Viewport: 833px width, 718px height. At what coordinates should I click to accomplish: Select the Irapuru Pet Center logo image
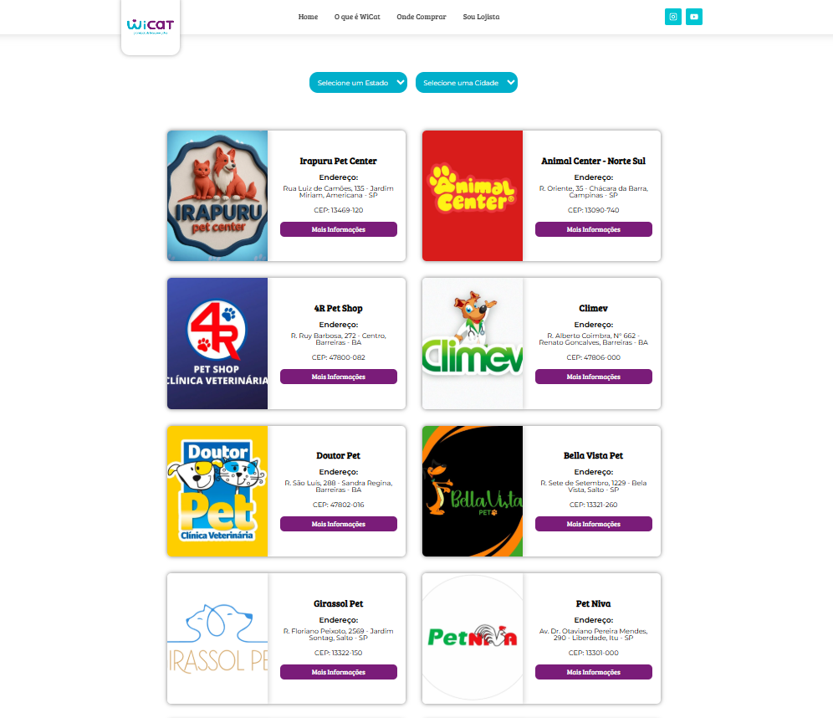pyautogui.click(x=217, y=196)
